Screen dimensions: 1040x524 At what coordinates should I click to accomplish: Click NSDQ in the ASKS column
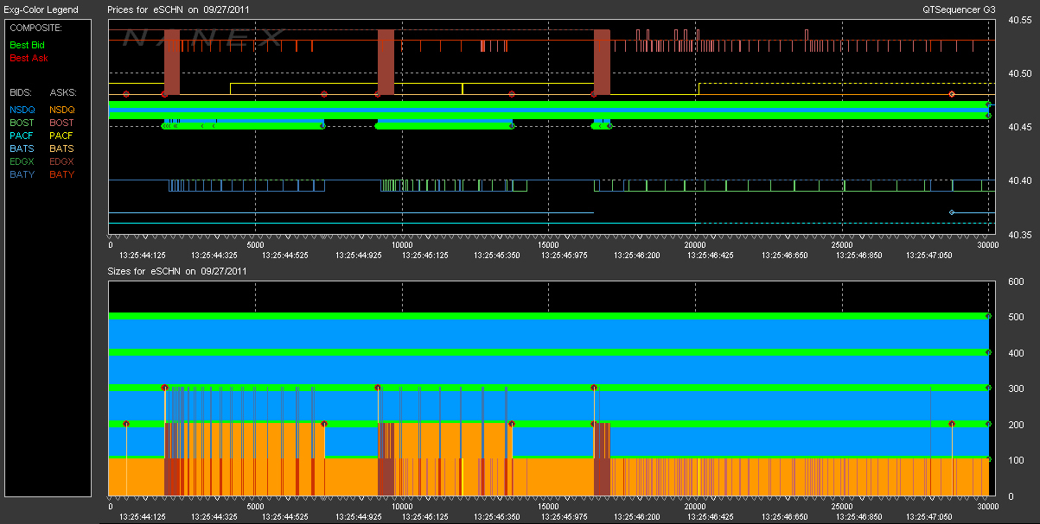[x=62, y=110]
